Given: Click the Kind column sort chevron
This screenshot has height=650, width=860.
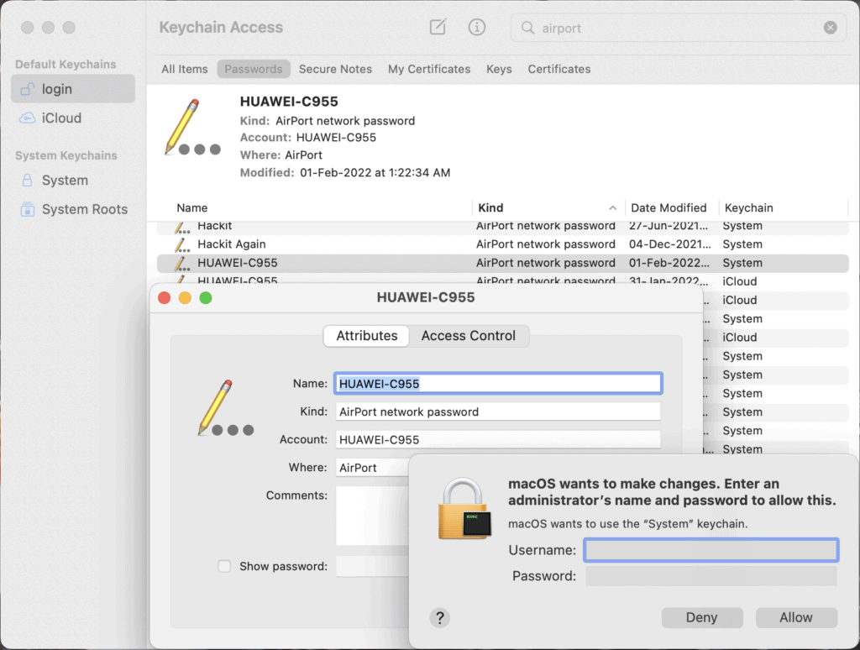Looking at the screenshot, I should [614, 207].
